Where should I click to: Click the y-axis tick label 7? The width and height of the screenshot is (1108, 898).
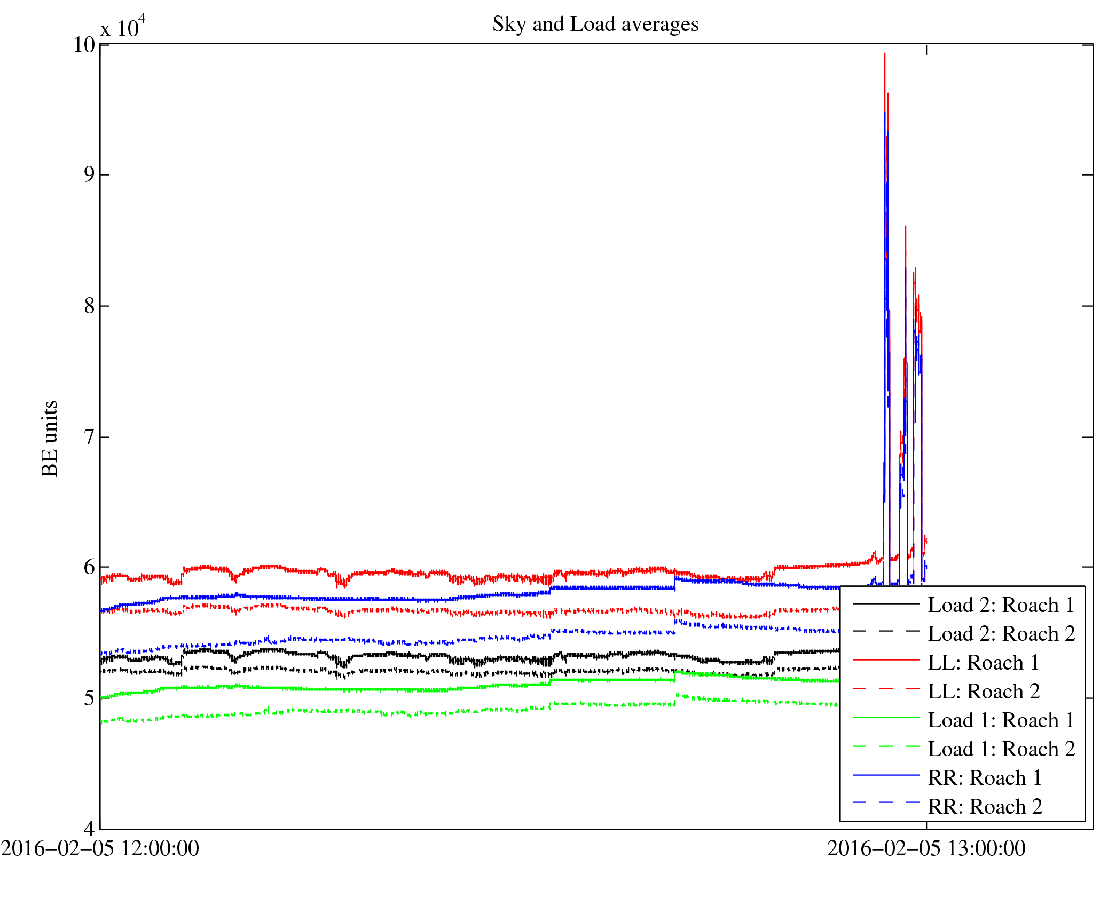(89, 438)
